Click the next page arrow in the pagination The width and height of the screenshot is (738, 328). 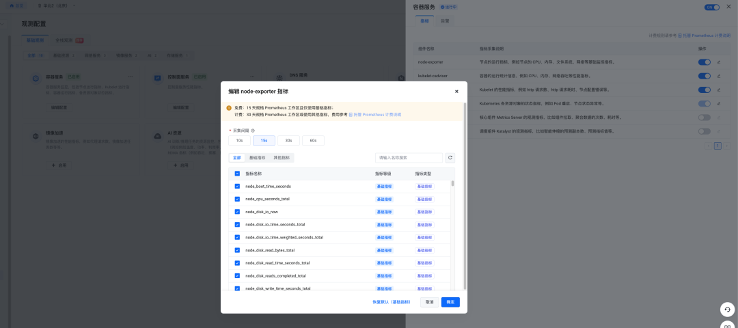(x=726, y=146)
